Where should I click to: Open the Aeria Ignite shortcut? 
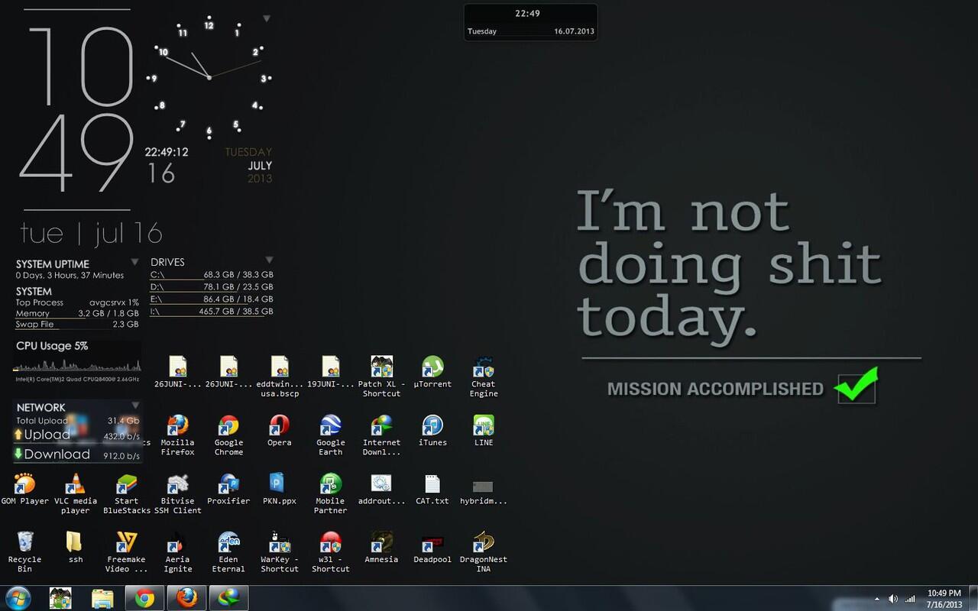[177, 552]
